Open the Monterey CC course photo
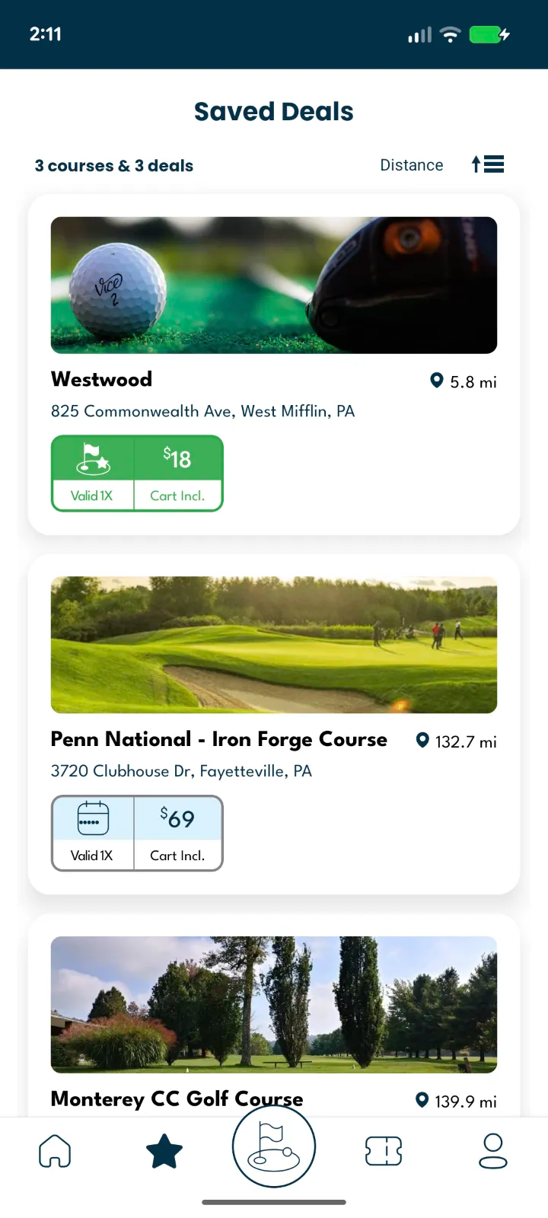Viewport: 548px width, 1218px height. [274, 1004]
